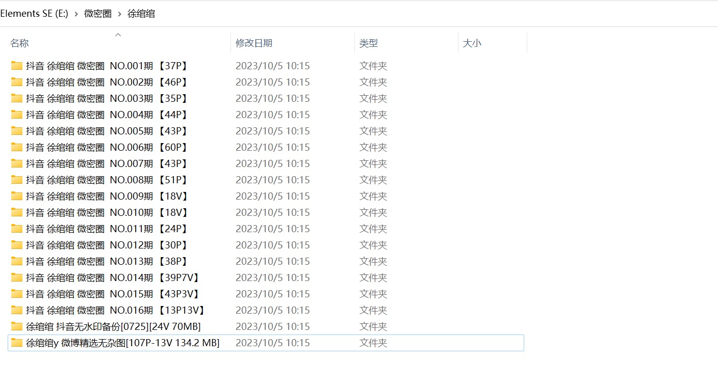Toggle sort arrow above 名称 column
718x390 pixels.
pos(118,35)
